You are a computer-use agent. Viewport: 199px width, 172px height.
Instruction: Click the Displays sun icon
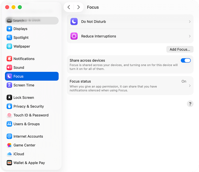(9, 29)
